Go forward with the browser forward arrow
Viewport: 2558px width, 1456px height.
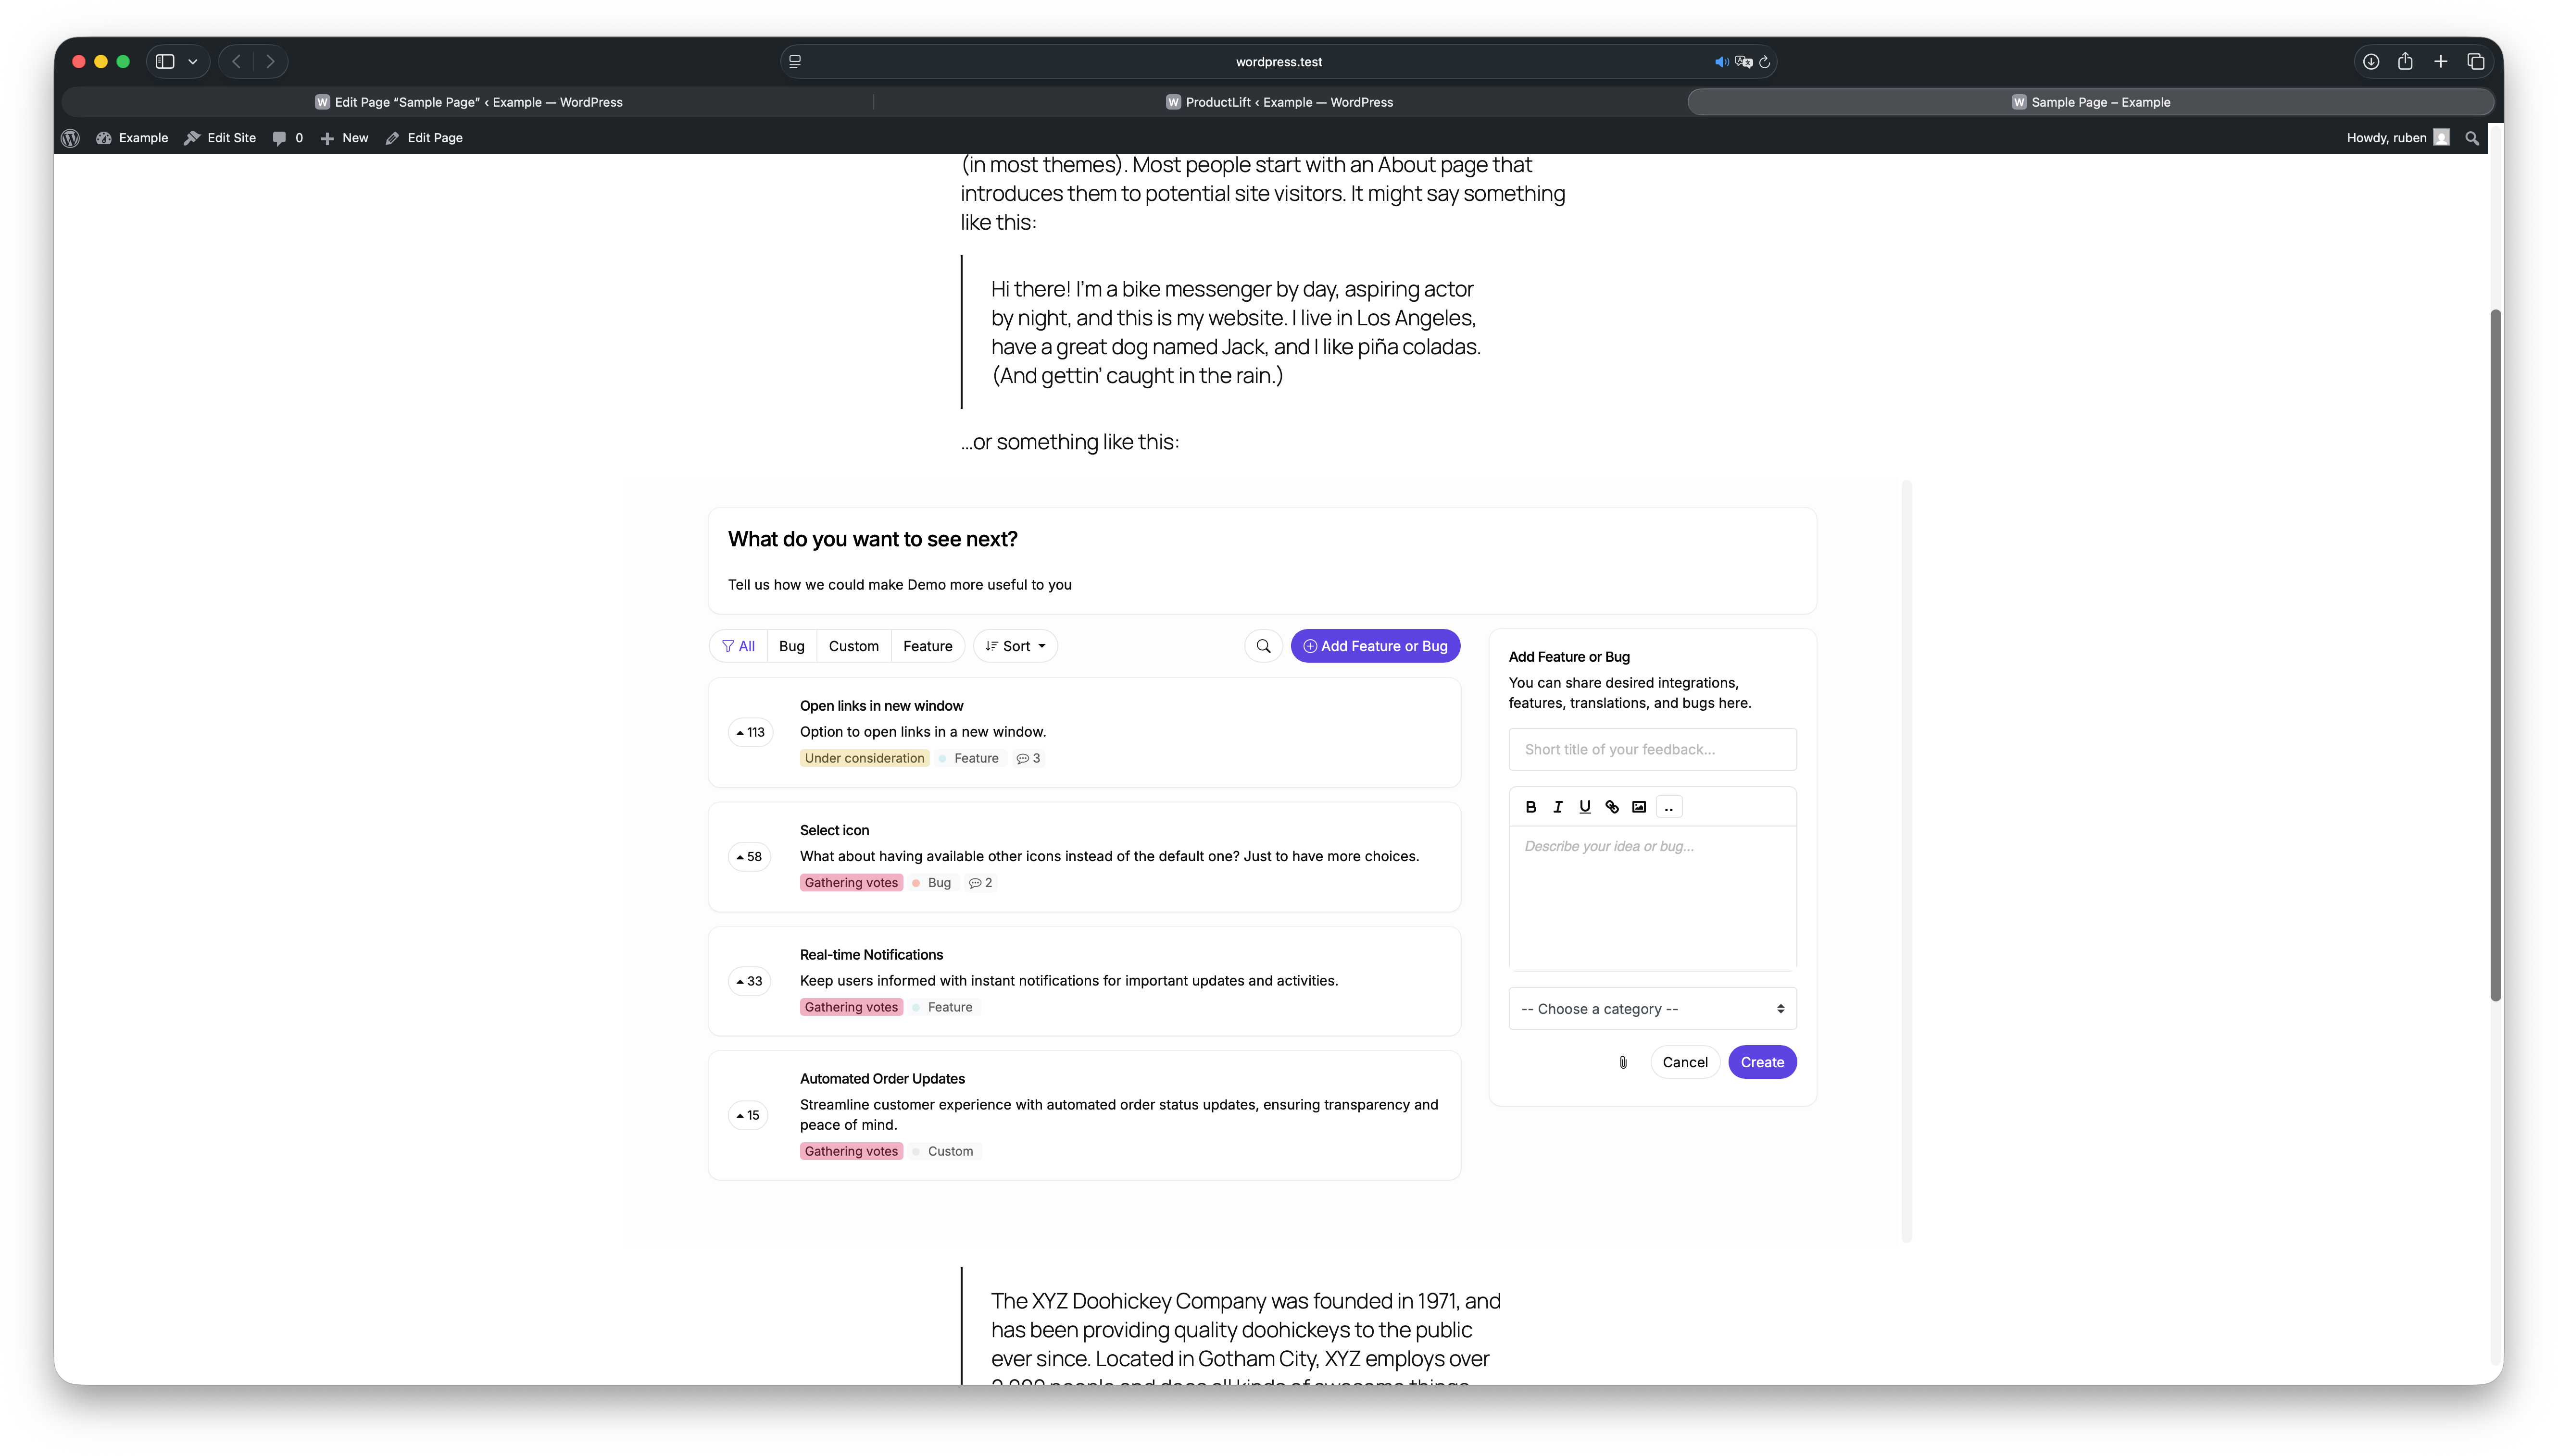[x=270, y=62]
